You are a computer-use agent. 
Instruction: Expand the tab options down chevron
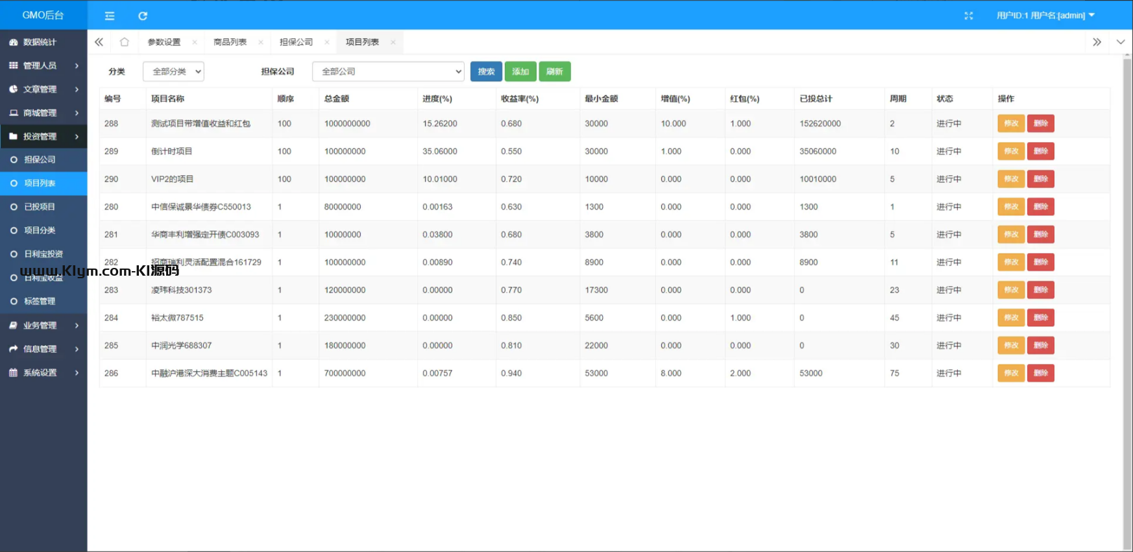tap(1121, 42)
